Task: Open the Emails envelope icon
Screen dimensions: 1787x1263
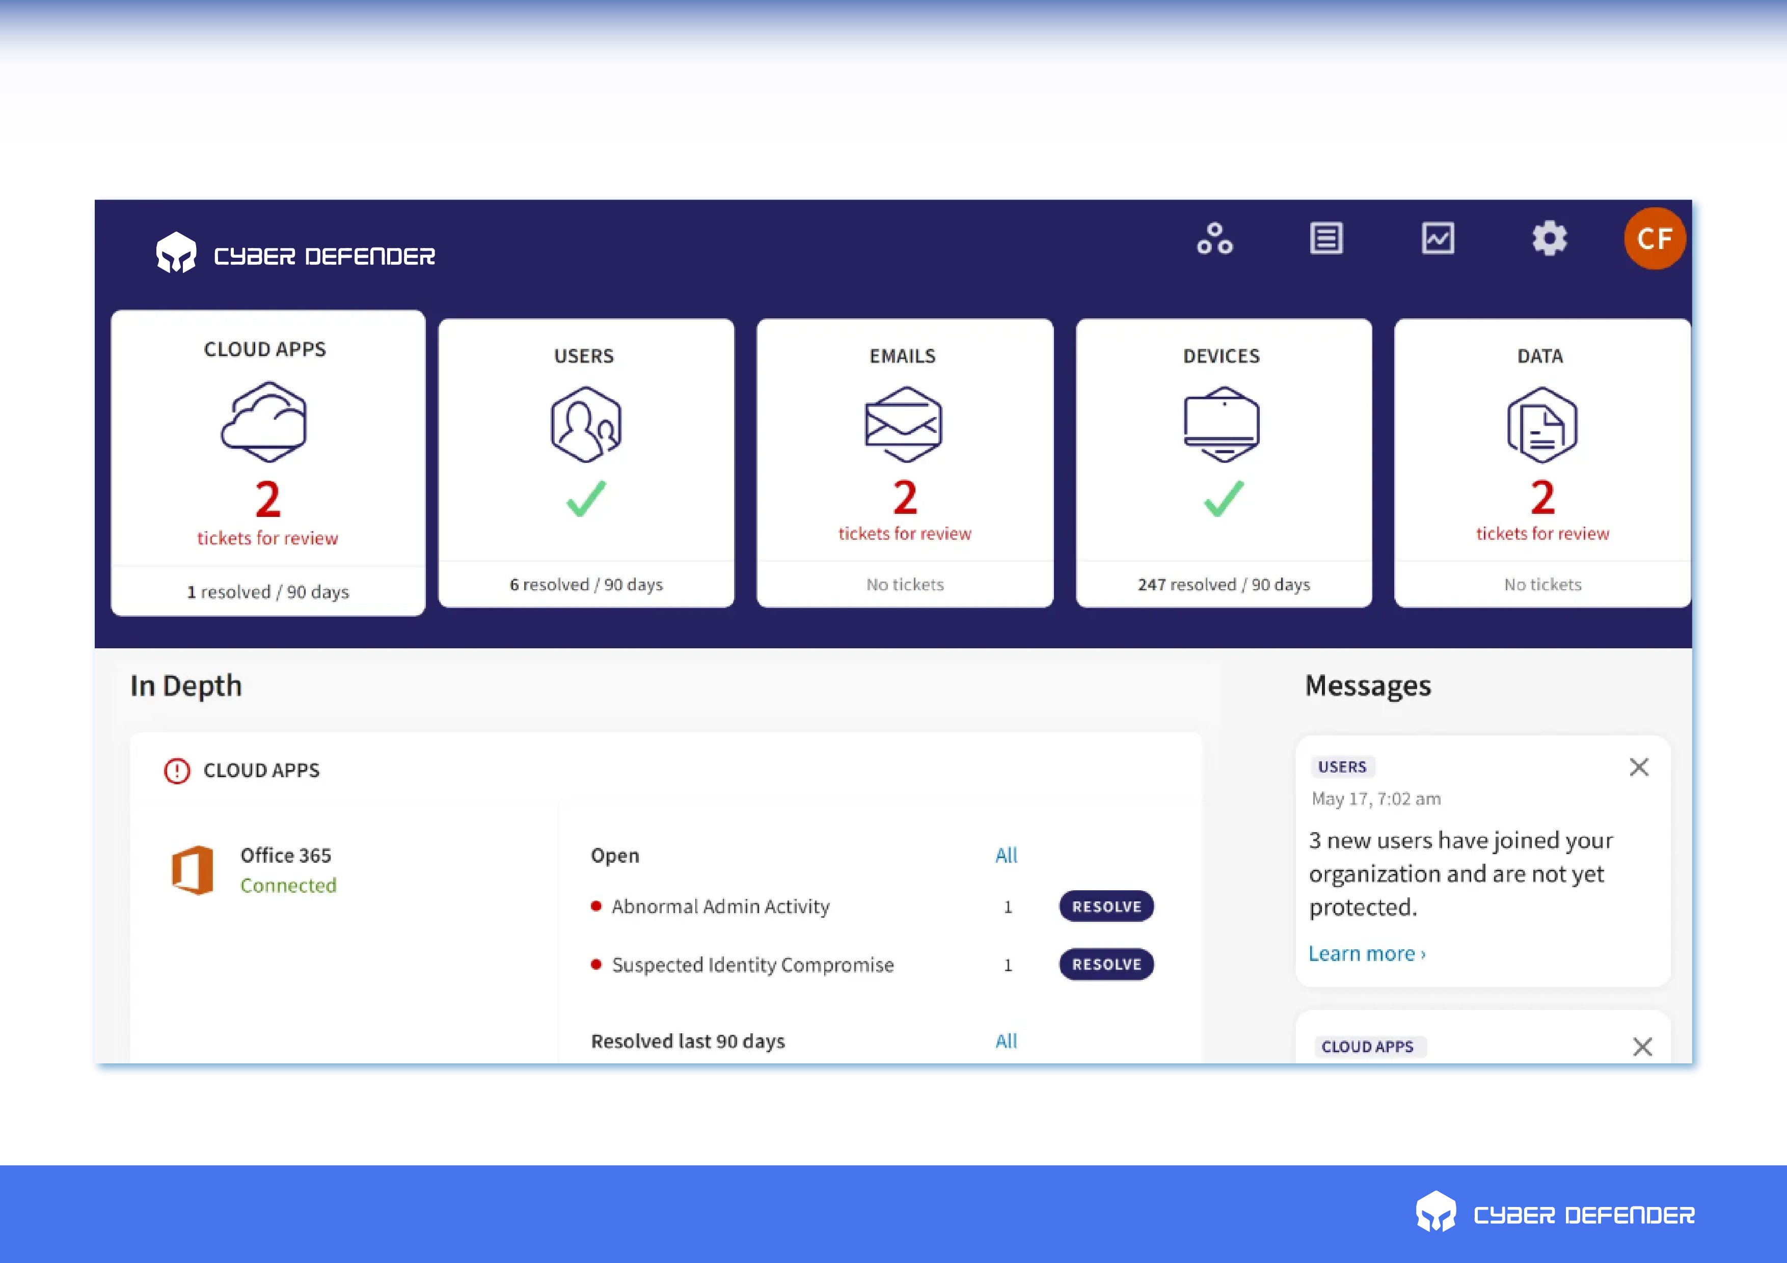Action: tap(904, 424)
